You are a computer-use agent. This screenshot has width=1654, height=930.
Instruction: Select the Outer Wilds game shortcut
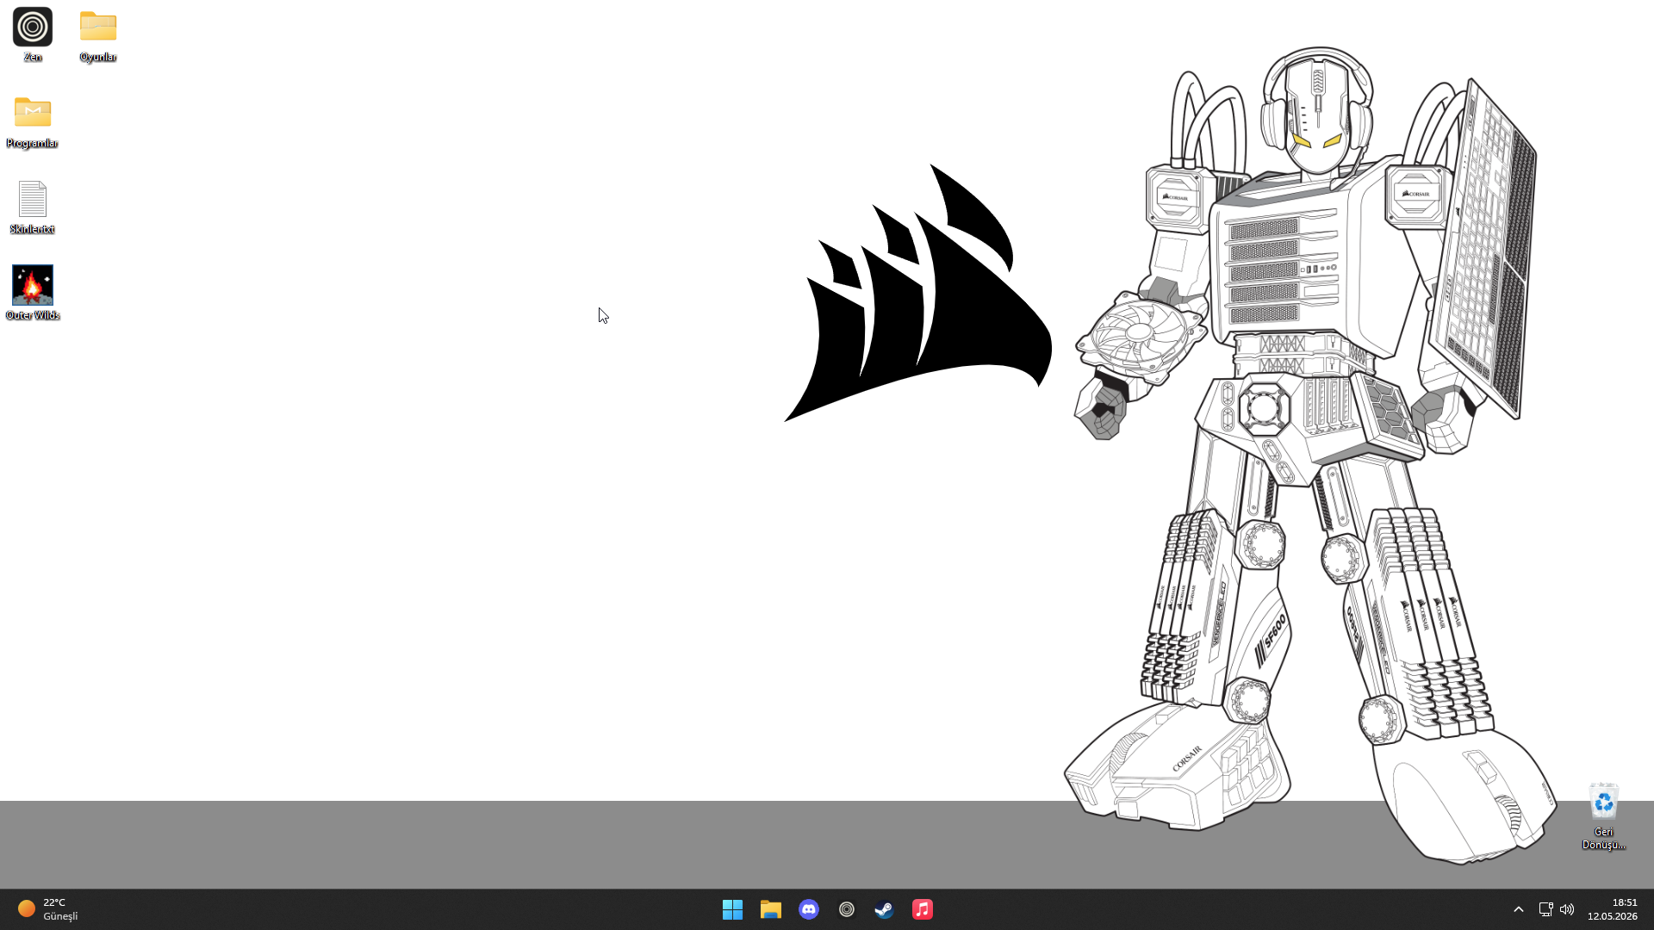pyautogui.click(x=33, y=293)
